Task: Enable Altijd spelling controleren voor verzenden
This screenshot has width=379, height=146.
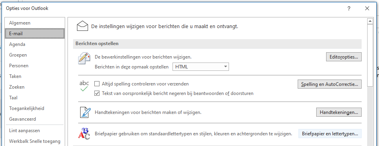Action: coord(97,84)
